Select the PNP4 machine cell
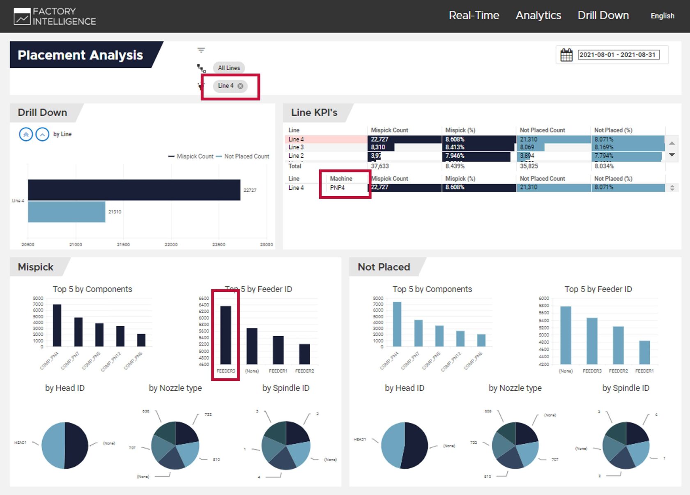 [x=337, y=188]
